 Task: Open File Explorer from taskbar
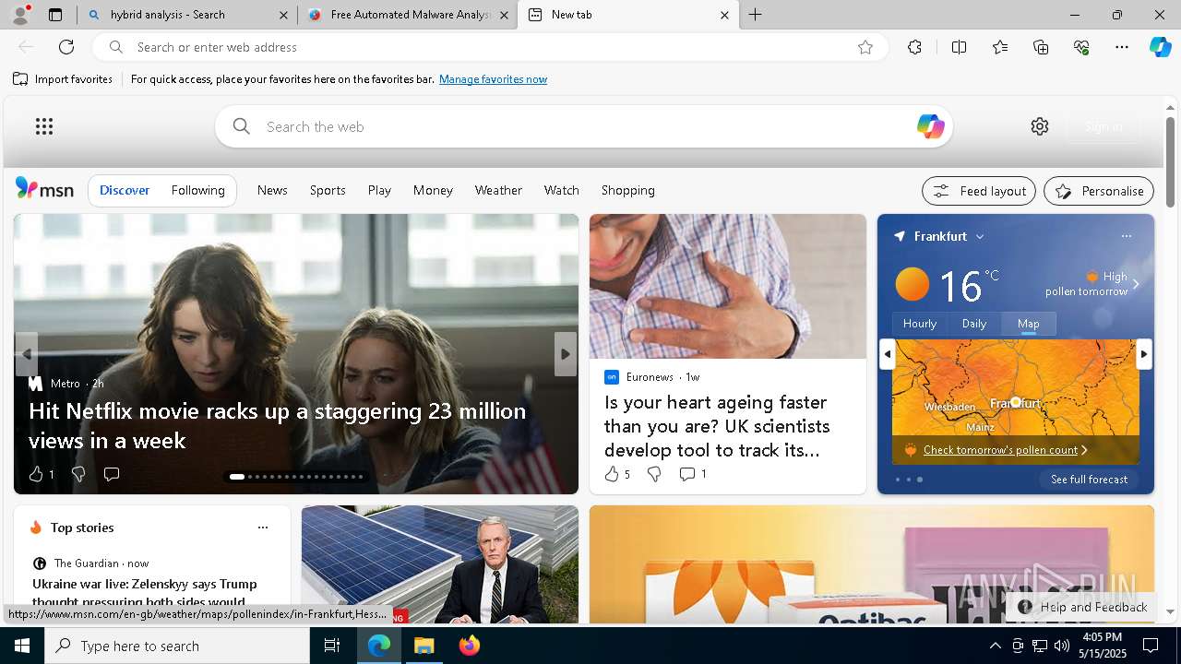pyautogui.click(x=424, y=646)
